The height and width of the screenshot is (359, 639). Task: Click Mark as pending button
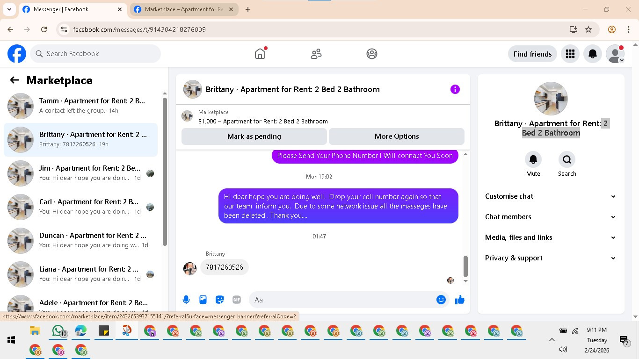pyautogui.click(x=254, y=136)
